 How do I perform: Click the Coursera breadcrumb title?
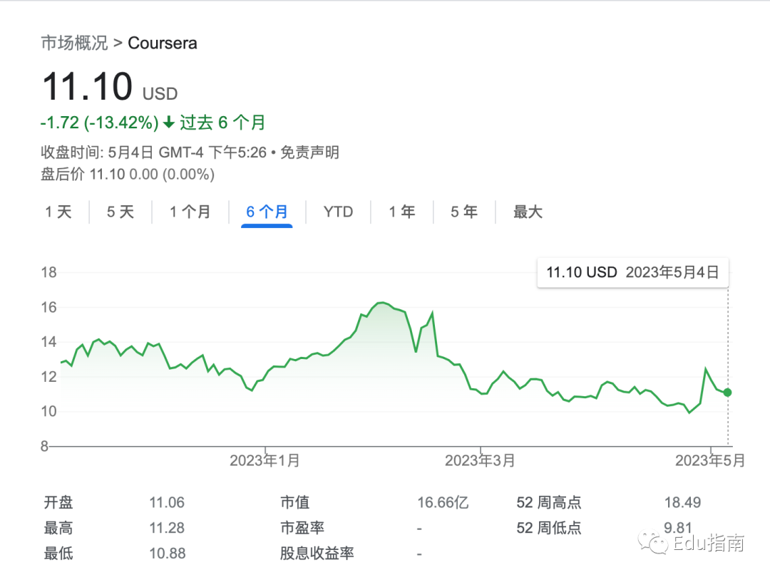(x=163, y=43)
